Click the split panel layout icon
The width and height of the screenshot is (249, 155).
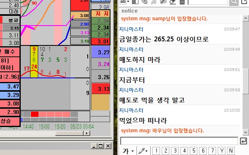135,2
